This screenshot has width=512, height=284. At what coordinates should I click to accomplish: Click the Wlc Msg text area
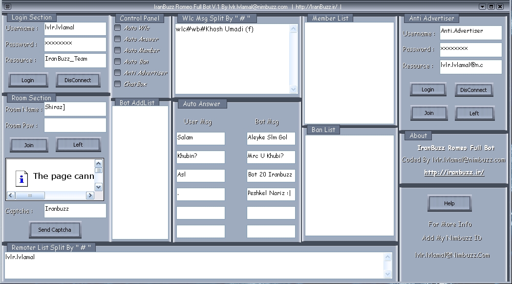(232, 59)
